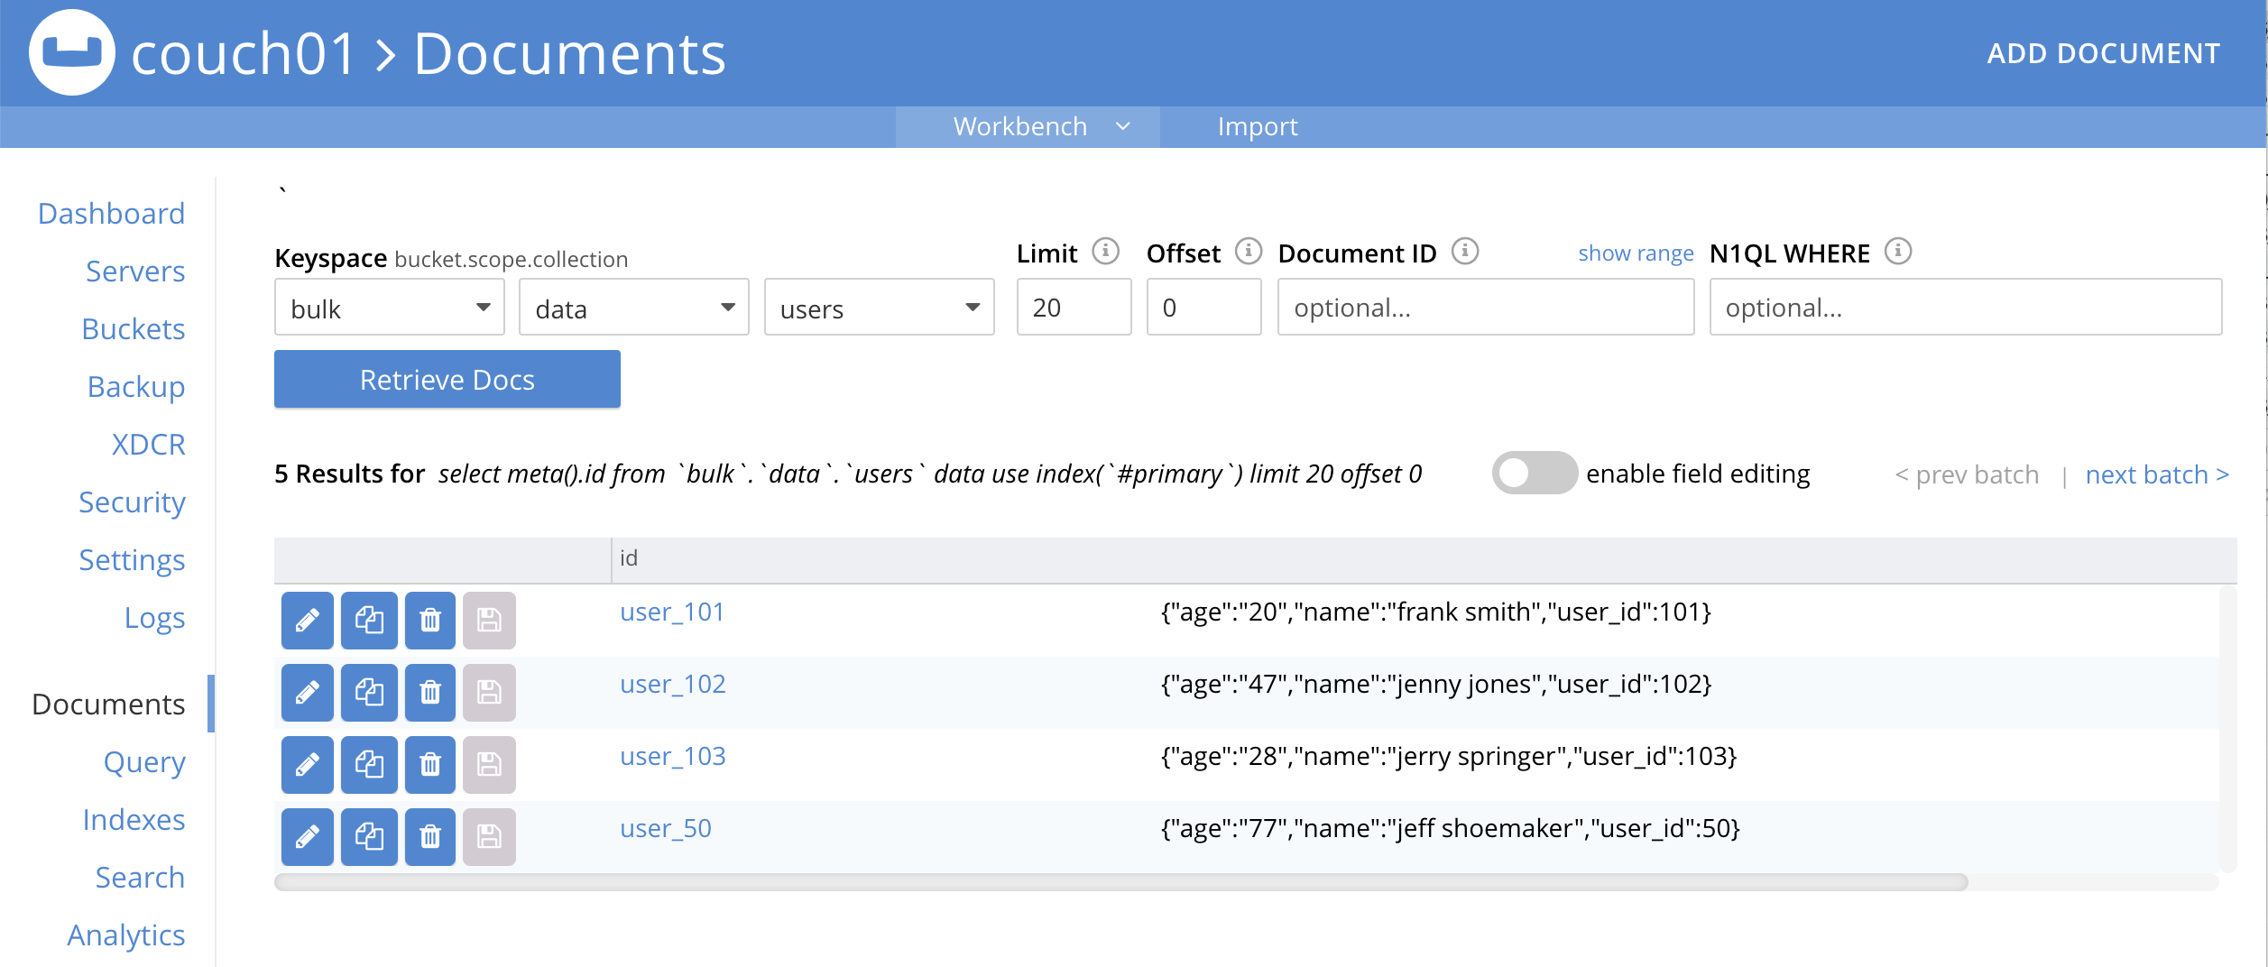Enable field editing with the toggle switch
The width and height of the screenshot is (2268, 967).
click(x=1533, y=472)
